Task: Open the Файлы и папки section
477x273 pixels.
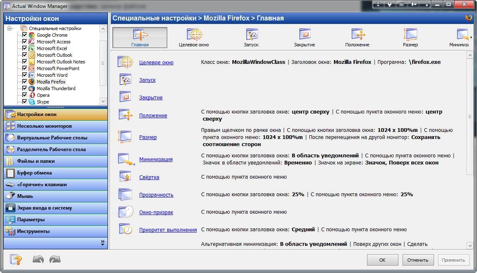Action: (x=56, y=161)
